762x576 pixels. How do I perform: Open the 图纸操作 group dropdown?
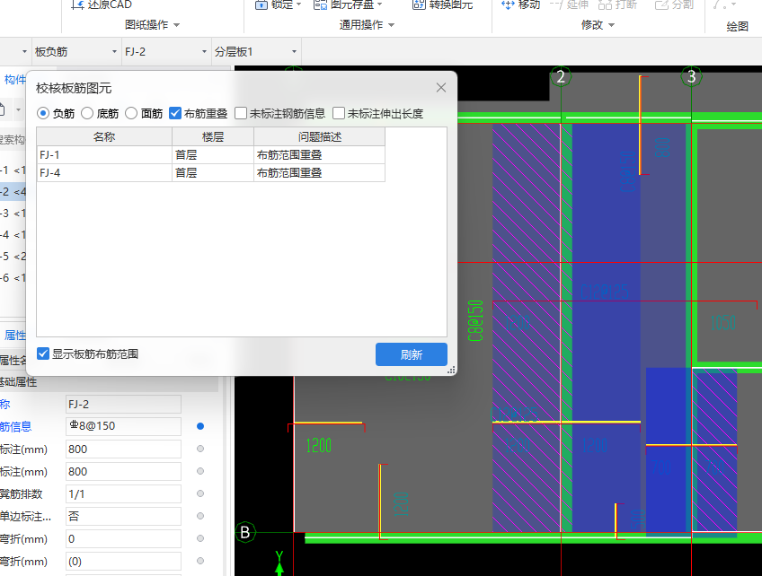pos(176,25)
